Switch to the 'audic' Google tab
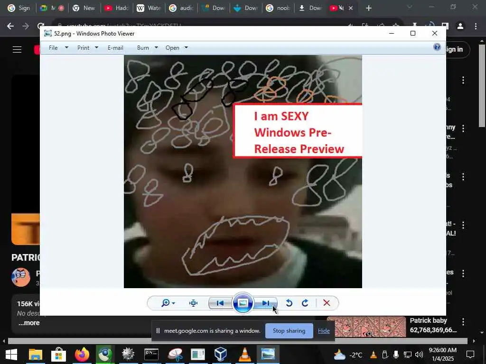The image size is (486, 364). pos(182,8)
